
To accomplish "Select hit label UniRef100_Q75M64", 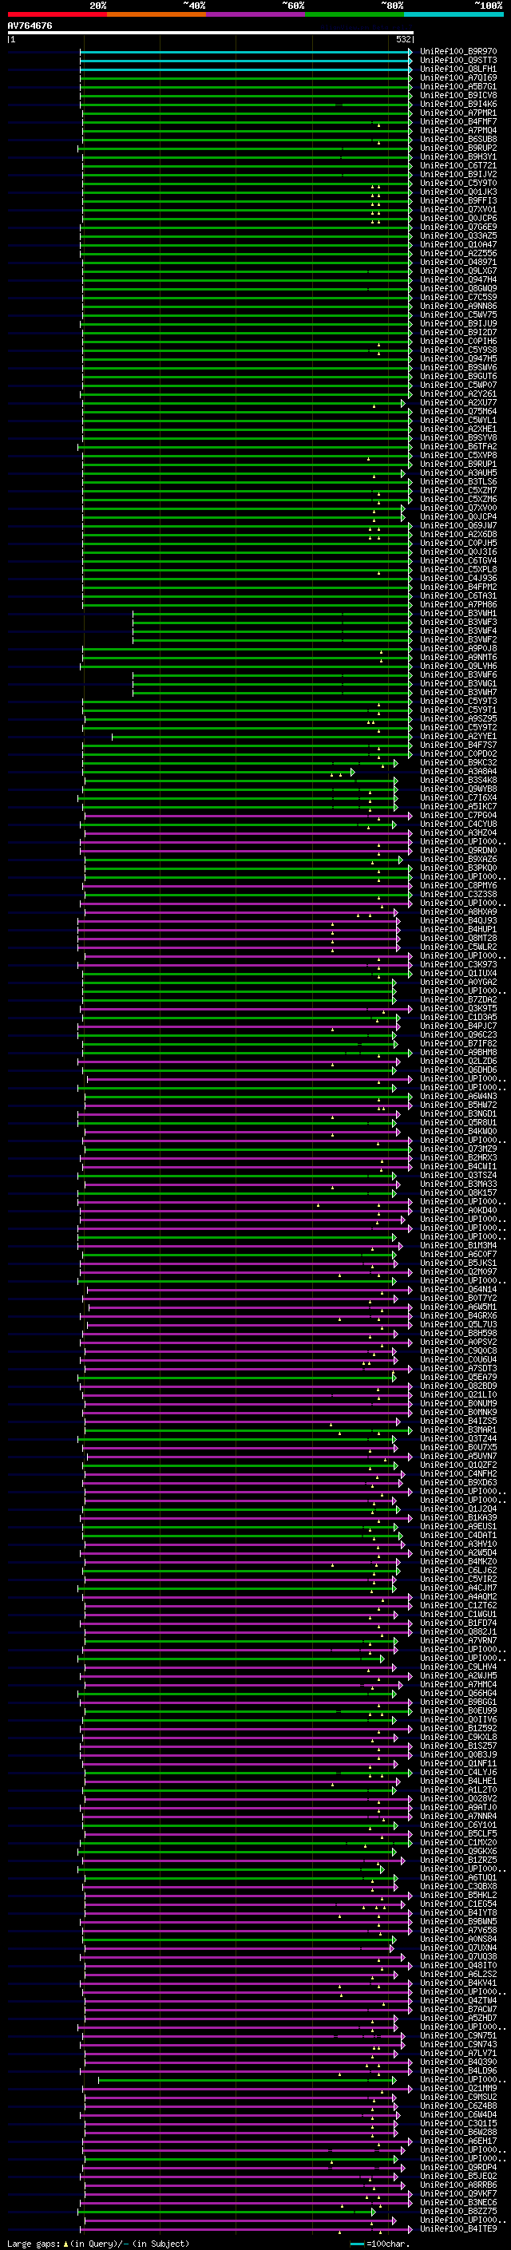I will [x=458, y=411].
